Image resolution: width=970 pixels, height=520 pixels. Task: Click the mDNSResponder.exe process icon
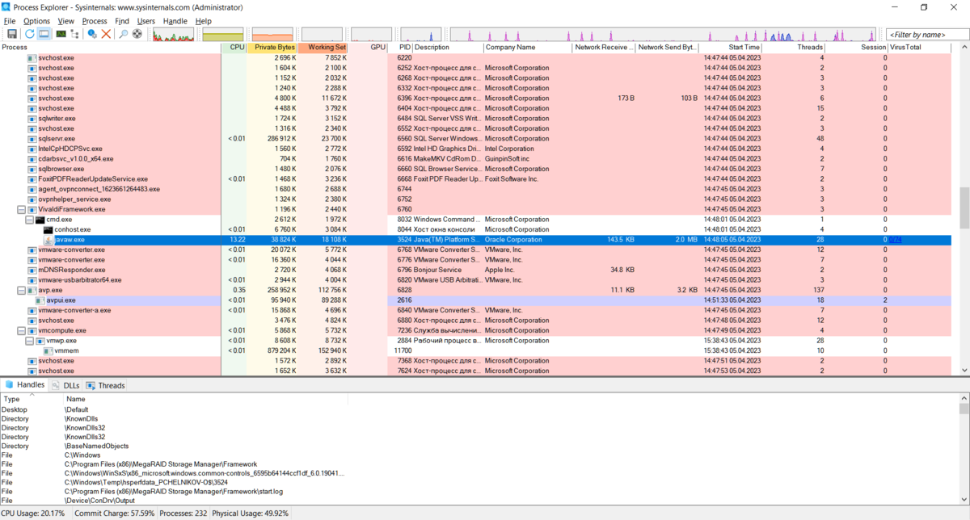[32, 270]
